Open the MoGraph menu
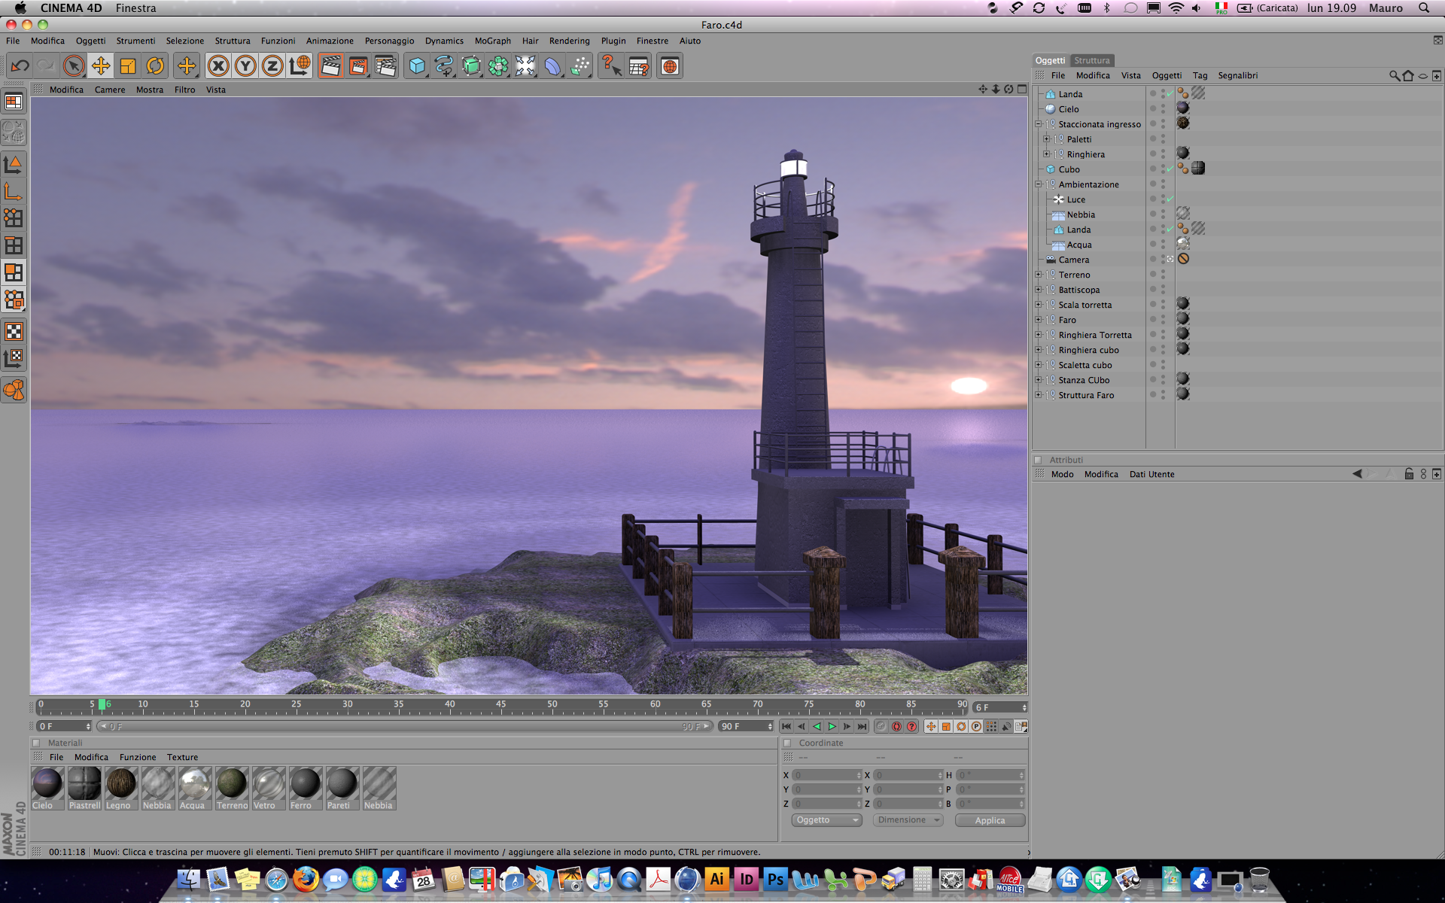 [x=492, y=41]
